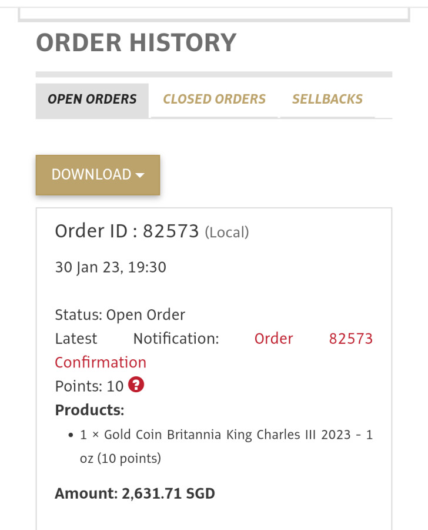Click the order date 30 Jan 23, 19:30
Viewport: 428px width, 530px height.
tap(111, 267)
